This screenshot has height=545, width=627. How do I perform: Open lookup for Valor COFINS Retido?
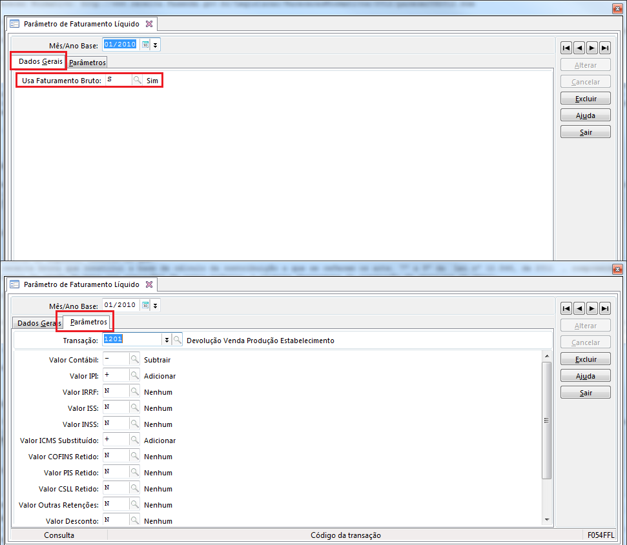click(x=135, y=456)
